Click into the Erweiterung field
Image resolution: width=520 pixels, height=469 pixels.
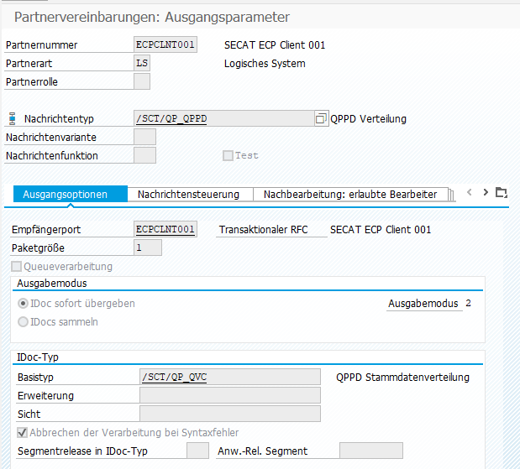(x=229, y=395)
